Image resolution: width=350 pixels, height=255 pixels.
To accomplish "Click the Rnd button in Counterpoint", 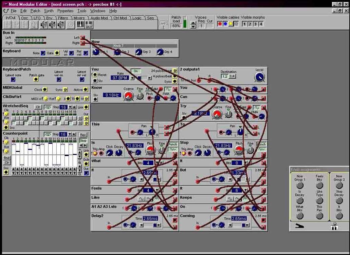I will point(6,158).
